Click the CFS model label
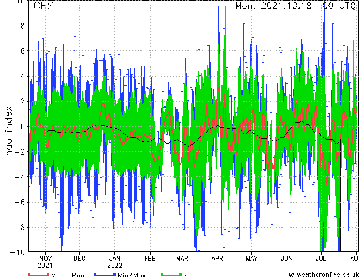Image resolution: width=359 pixels, height=278 pixels. pos(44,6)
